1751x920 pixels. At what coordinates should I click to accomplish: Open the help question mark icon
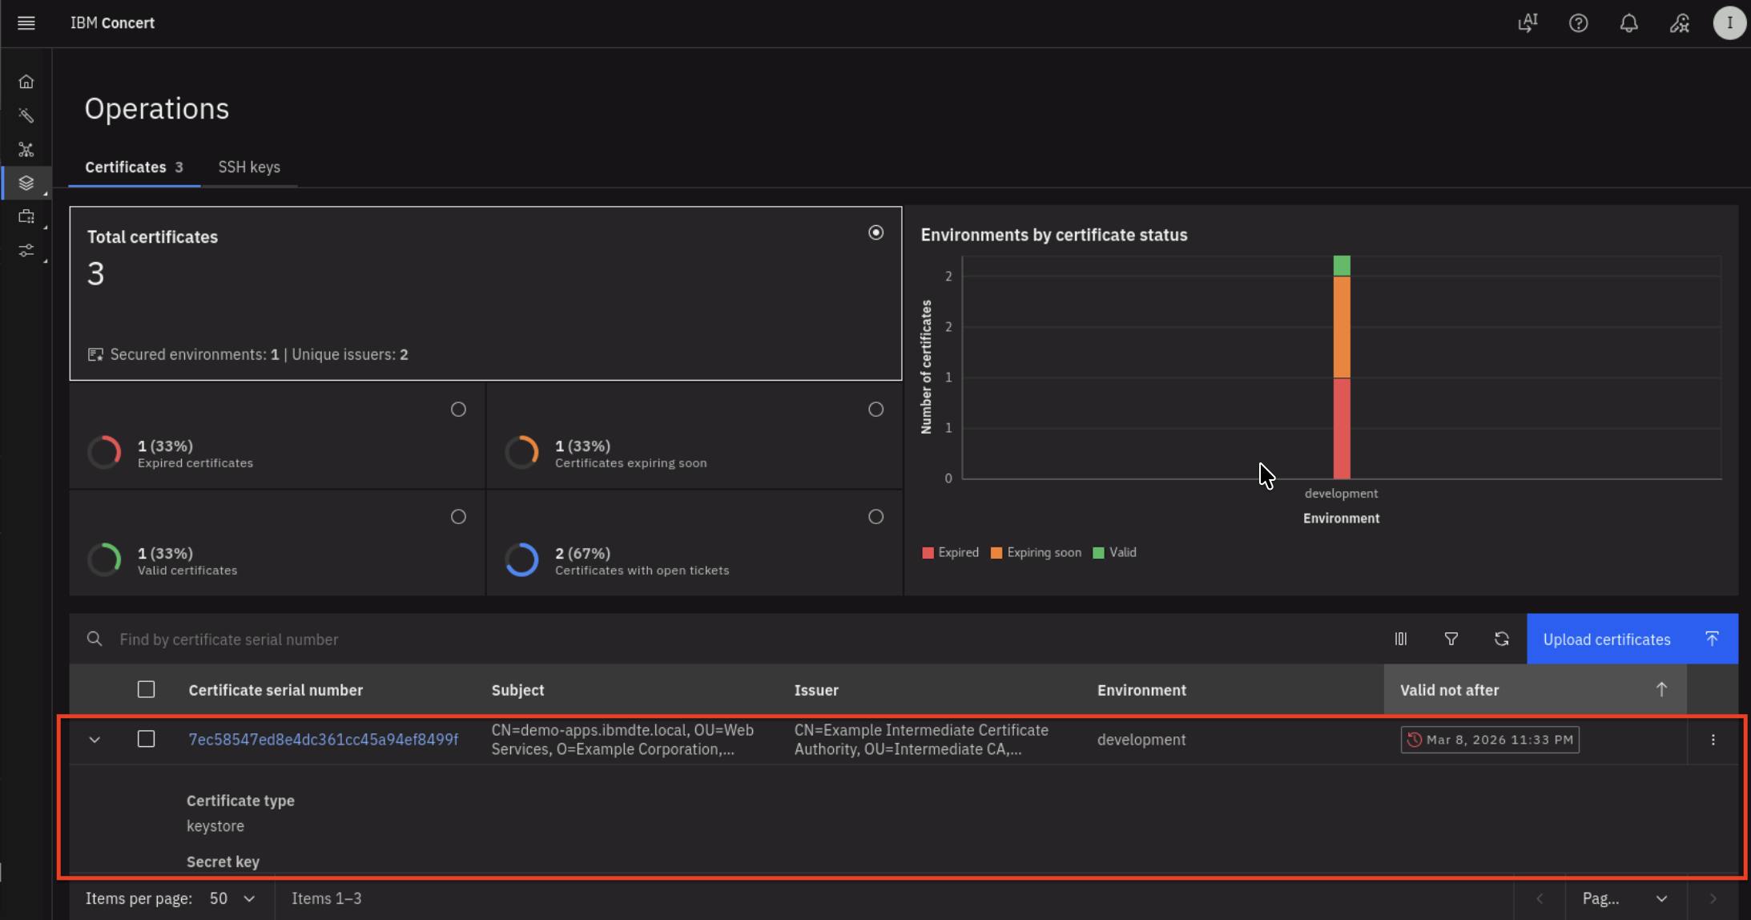(1578, 23)
